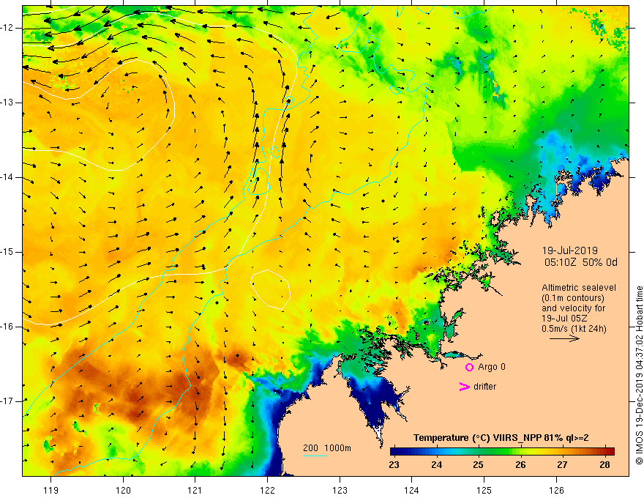Click the 0.5m/s velocity scale arrow
Screen dimensions: 644x498
[564, 338]
